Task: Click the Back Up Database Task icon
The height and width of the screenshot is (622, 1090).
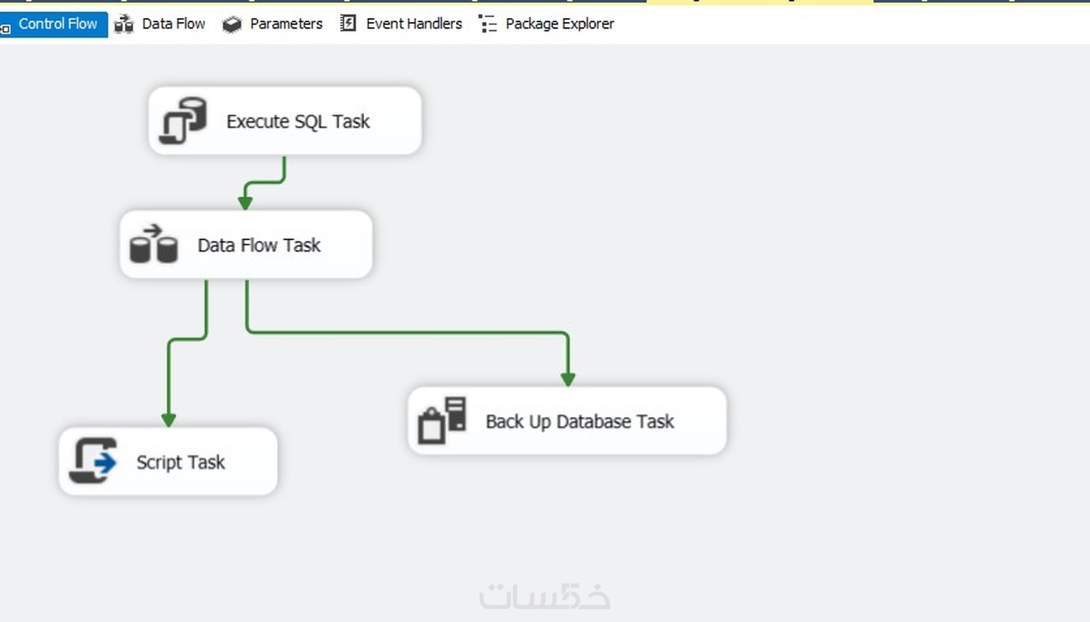Action: 442,421
